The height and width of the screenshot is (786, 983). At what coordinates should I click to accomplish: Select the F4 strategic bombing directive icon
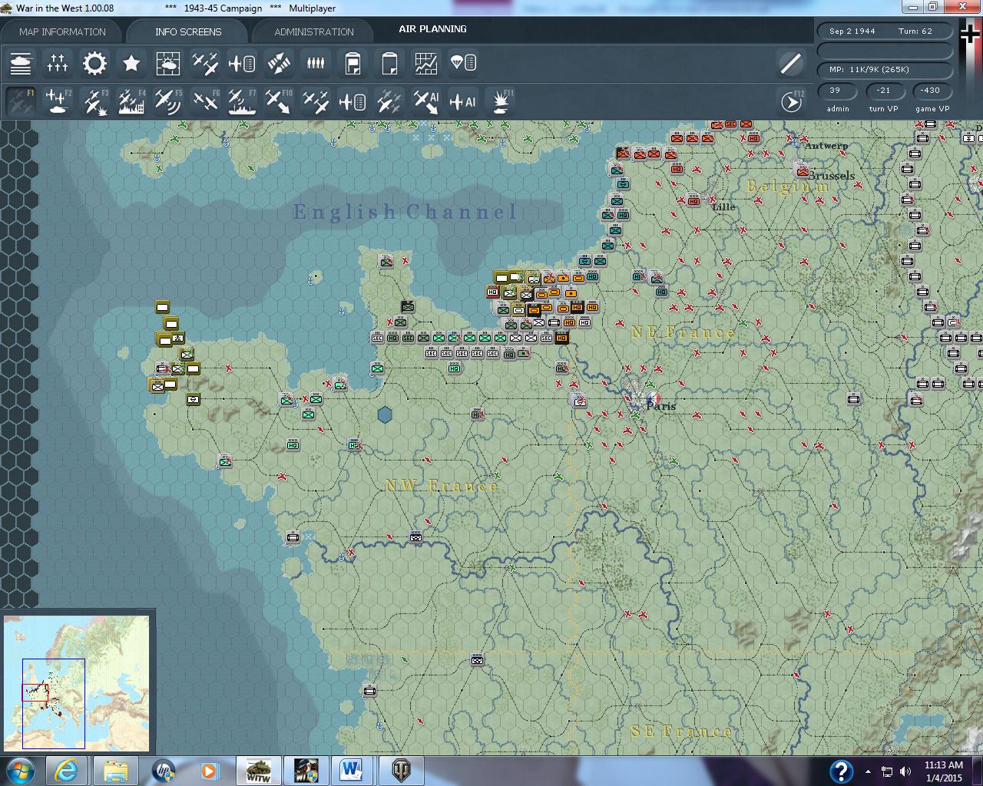tap(131, 101)
